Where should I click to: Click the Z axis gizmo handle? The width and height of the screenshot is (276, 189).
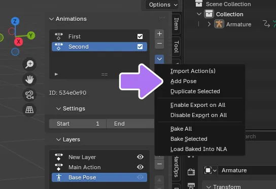(x=15, y=21)
